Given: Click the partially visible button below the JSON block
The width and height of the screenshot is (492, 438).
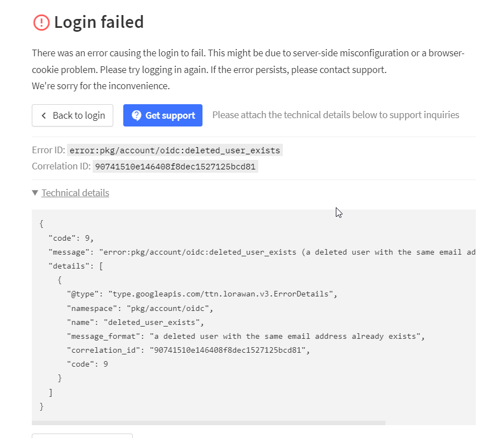Looking at the screenshot, I should (x=82, y=436).
